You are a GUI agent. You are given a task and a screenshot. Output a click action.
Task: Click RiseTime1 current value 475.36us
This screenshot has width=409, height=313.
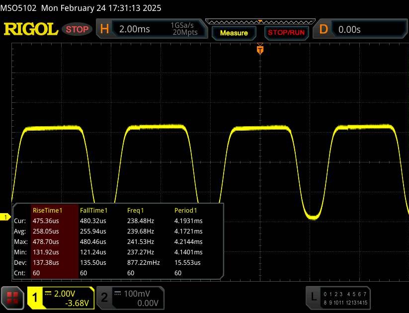coord(46,221)
